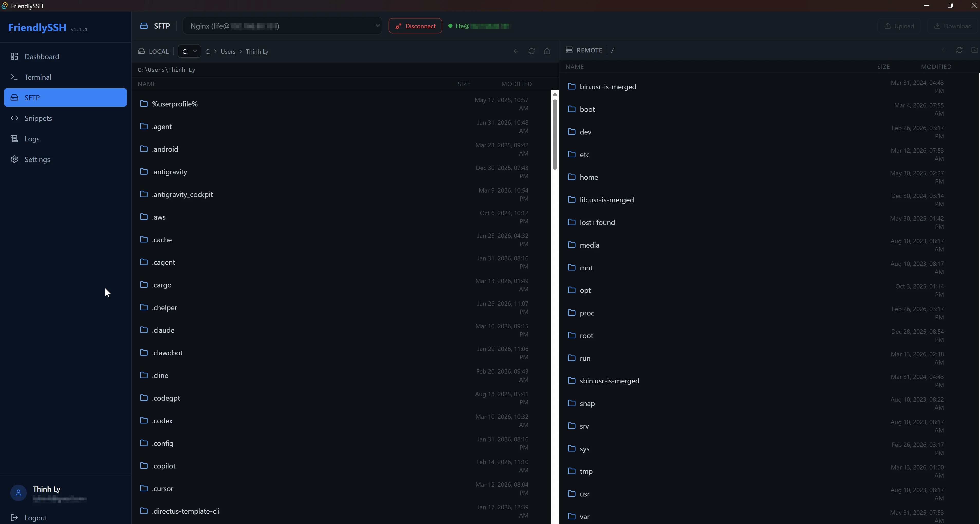980x524 pixels.
Task: Click the user avatar icon
Action: click(18, 493)
